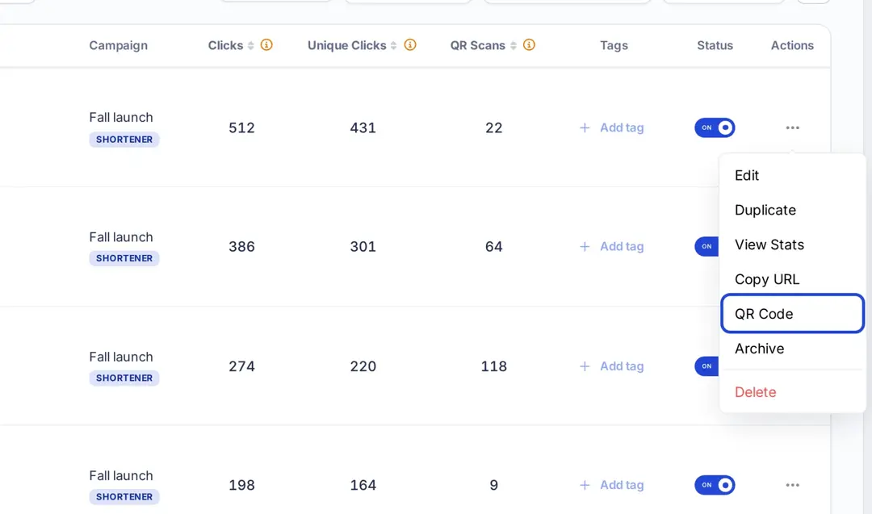Viewport: 872px width, 514px height.
Task: Click the QR Scans info icon
Action: (x=529, y=45)
